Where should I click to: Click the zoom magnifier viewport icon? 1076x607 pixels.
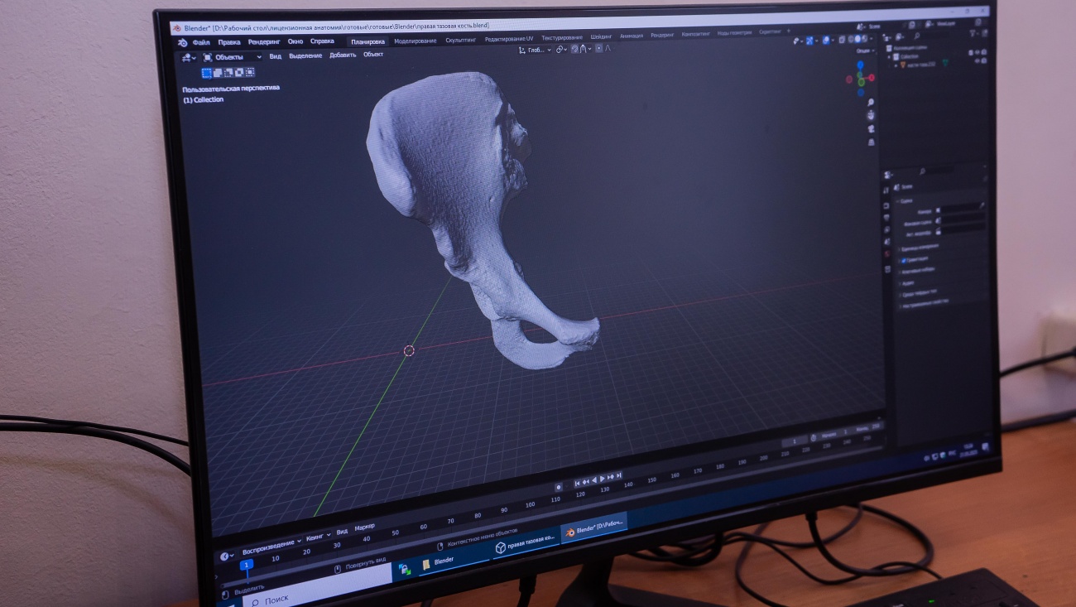(871, 102)
